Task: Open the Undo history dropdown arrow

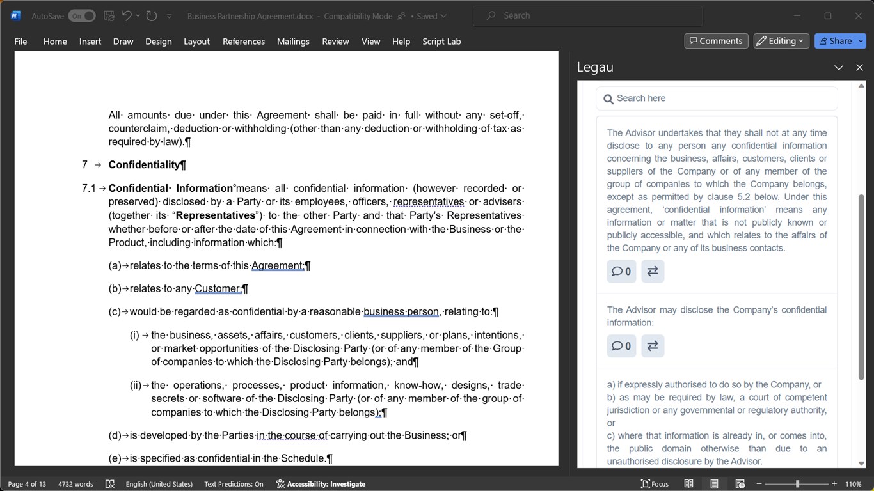Action: pyautogui.click(x=138, y=16)
